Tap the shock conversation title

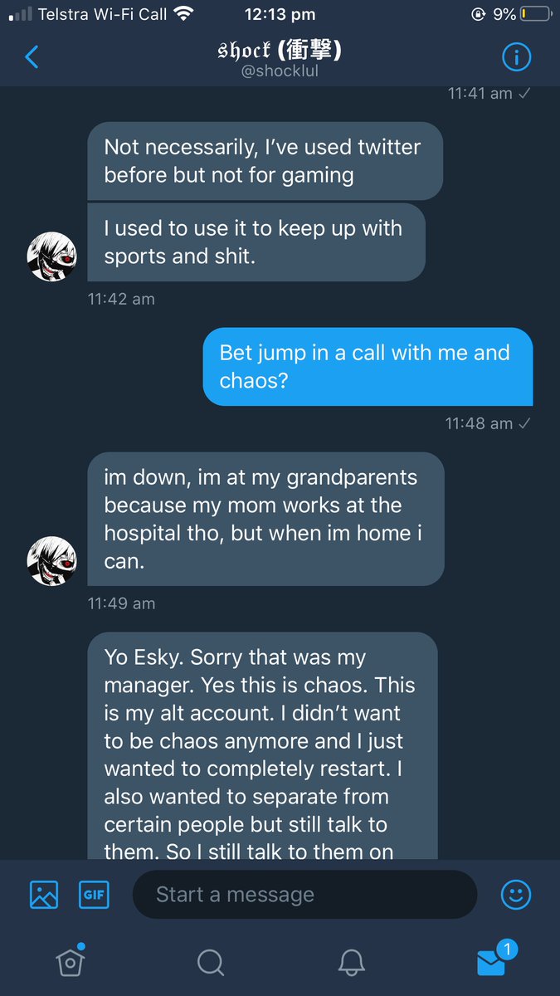pyautogui.click(x=279, y=51)
